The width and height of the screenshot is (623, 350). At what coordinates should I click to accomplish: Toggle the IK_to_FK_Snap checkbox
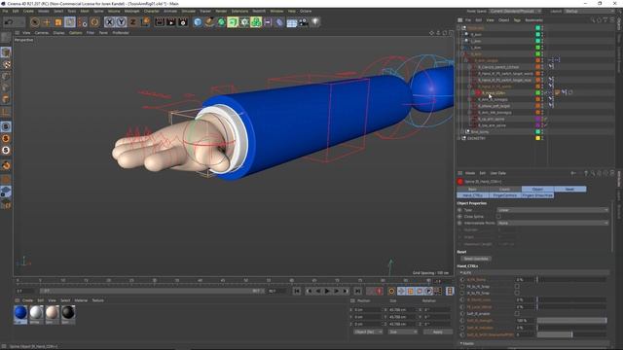click(x=517, y=293)
